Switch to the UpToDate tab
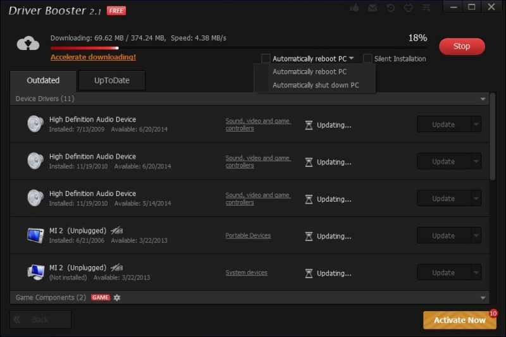506x337 pixels. 112,80
